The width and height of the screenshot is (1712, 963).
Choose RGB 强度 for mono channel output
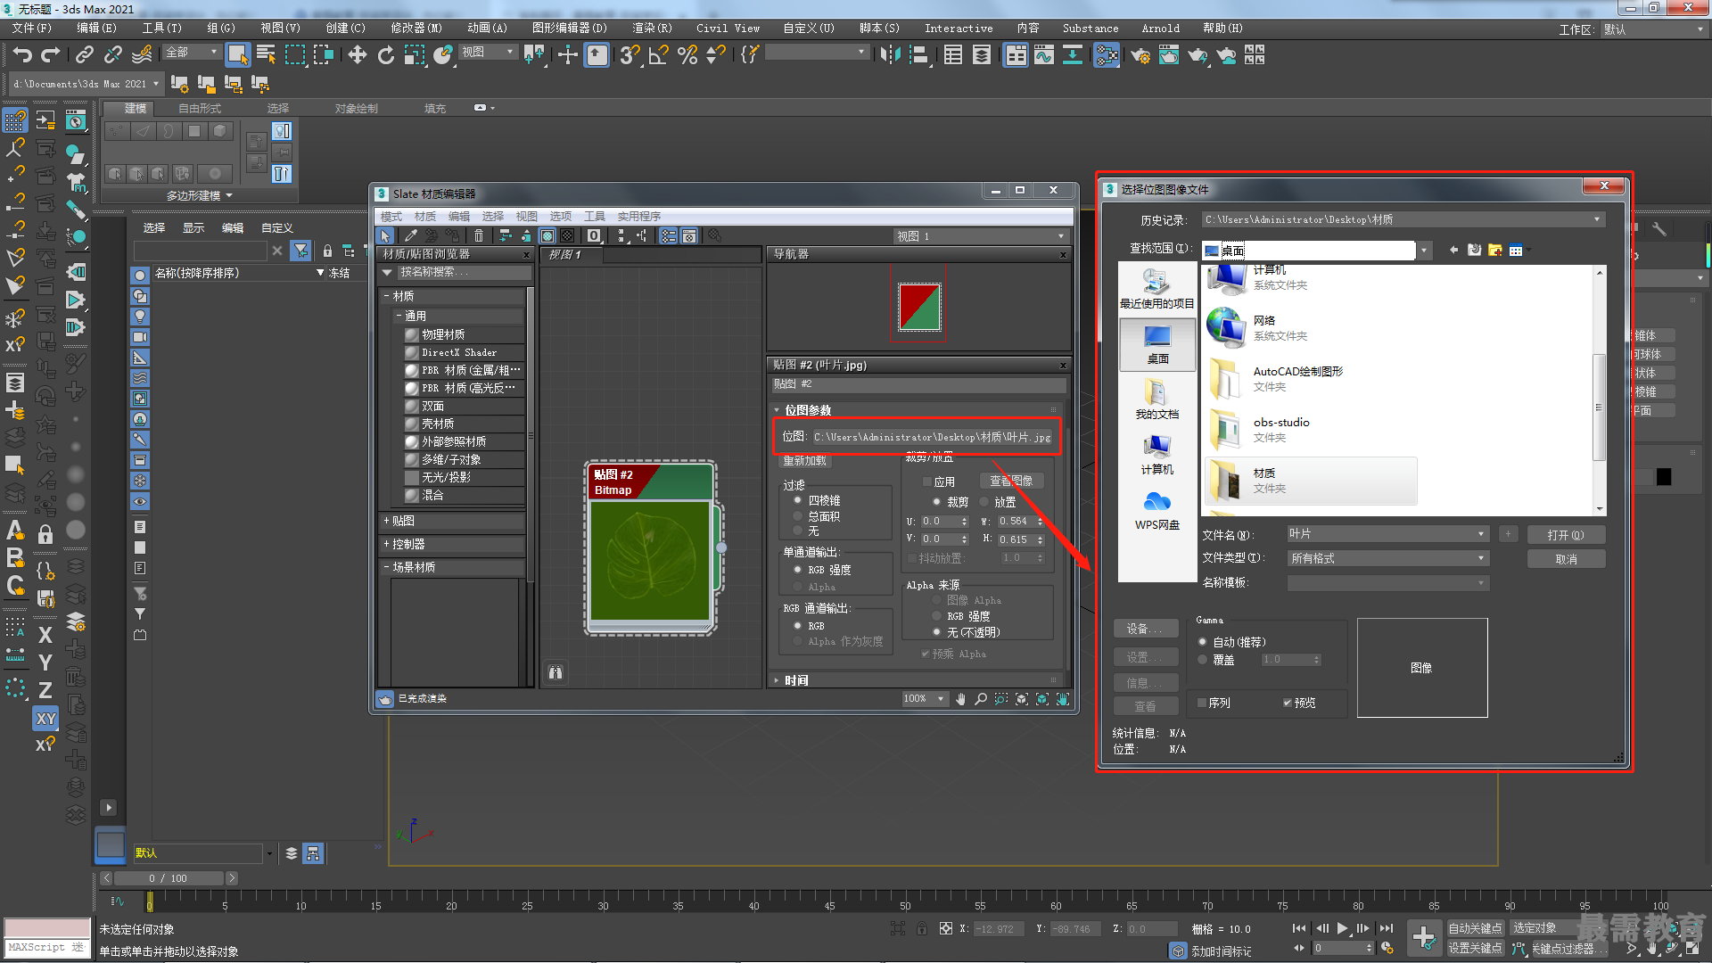coord(798,570)
